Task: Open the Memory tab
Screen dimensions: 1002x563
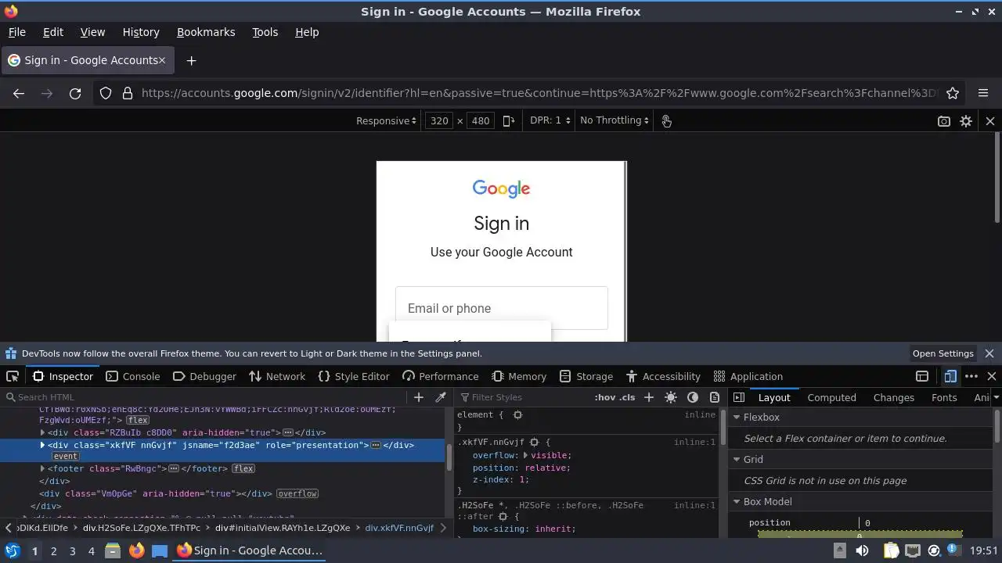Action: click(x=519, y=376)
